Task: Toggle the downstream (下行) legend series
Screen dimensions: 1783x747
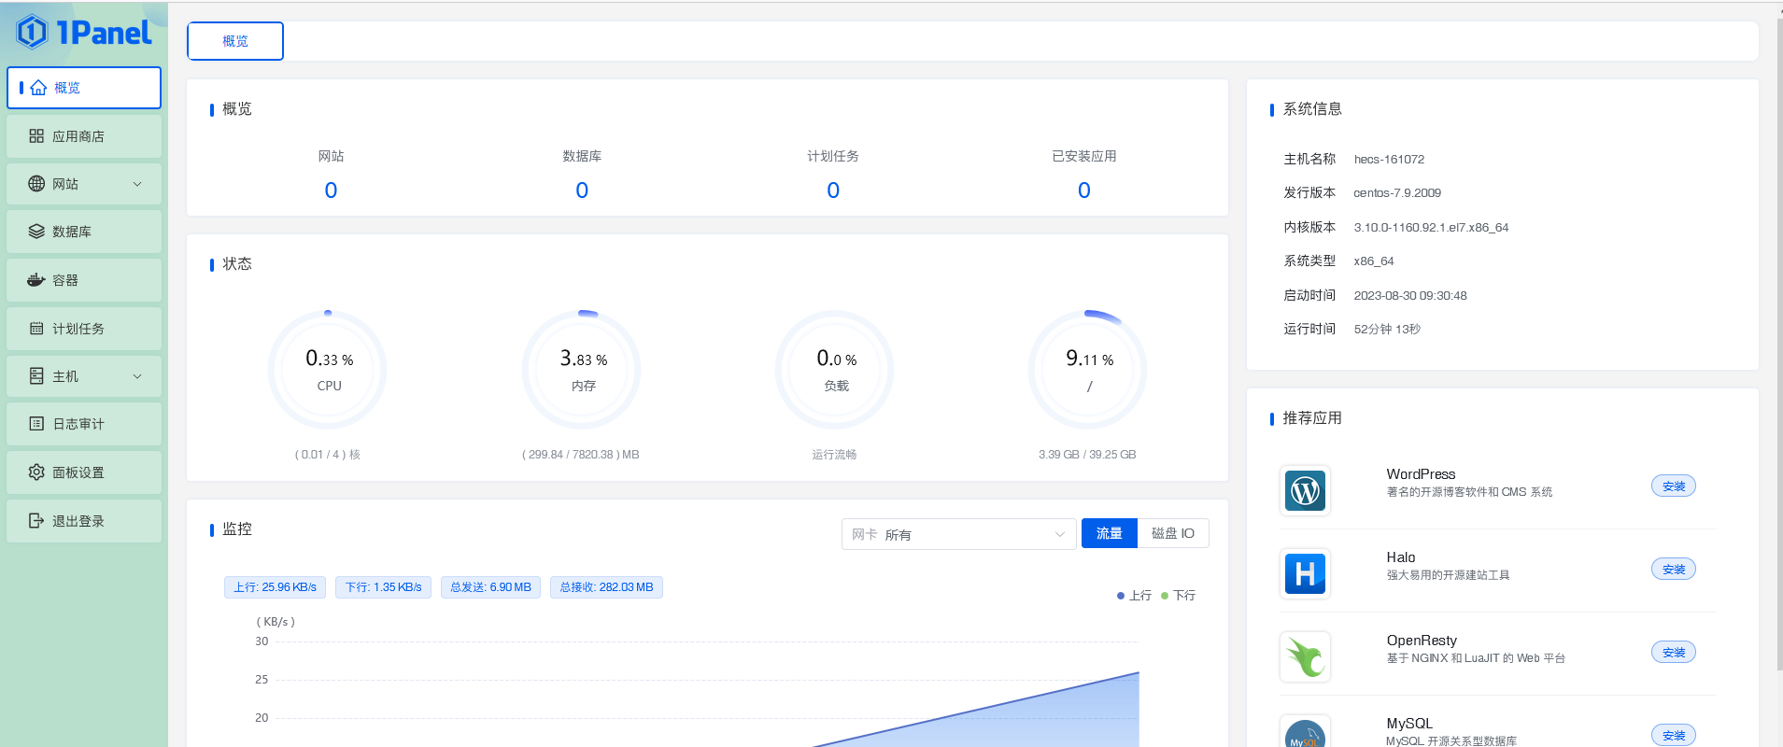Action: click(x=1178, y=596)
